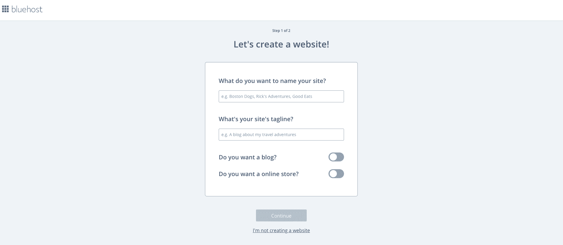Click the 'What's your site's tagline?' label
563x245 pixels.
click(256, 119)
